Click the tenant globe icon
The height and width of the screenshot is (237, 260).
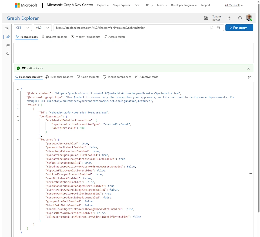tap(206, 18)
